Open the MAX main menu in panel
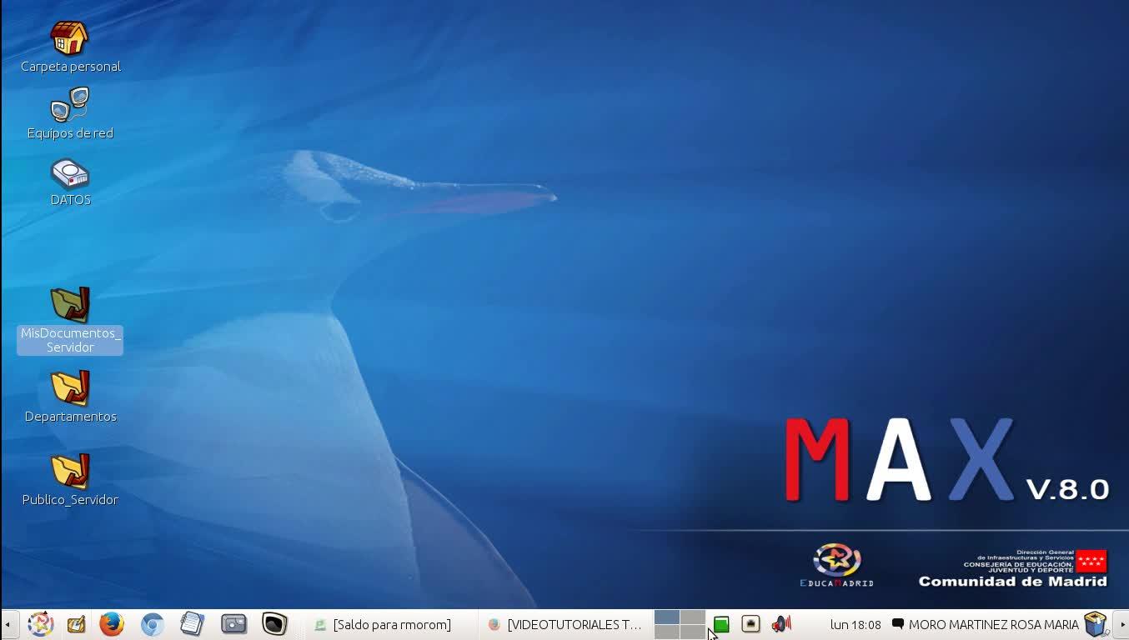This screenshot has width=1129, height=640. pyautogui.click(x=40, y=624)
